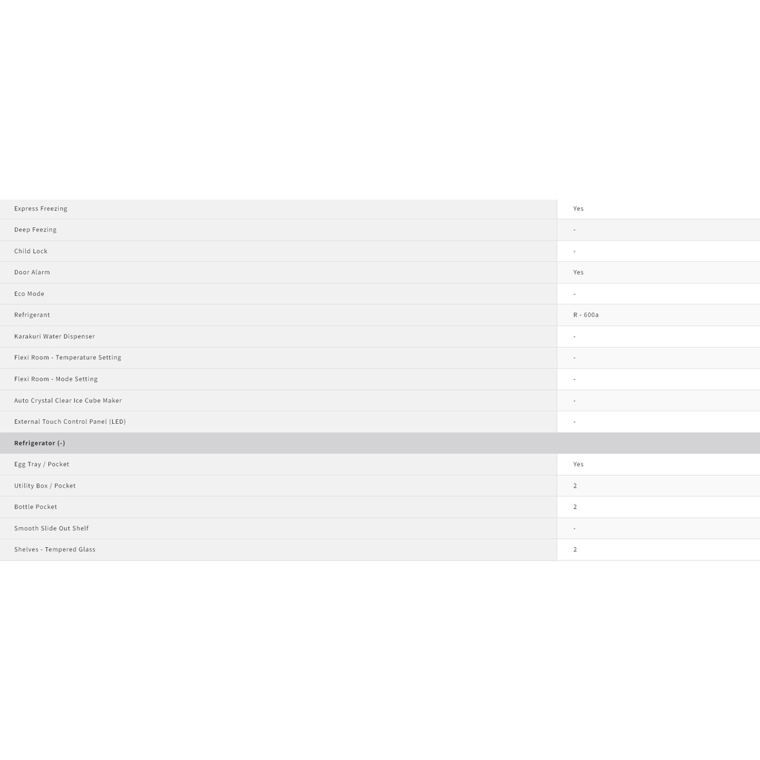Select the Deep Feezing row label

point(36,230)
